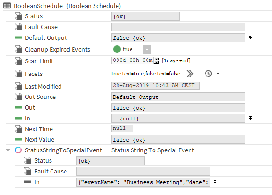Click the Cleanup Expired Events property icon
Image resolution: width=272 pixels, height=195 pixels.
tap(18, 49)
